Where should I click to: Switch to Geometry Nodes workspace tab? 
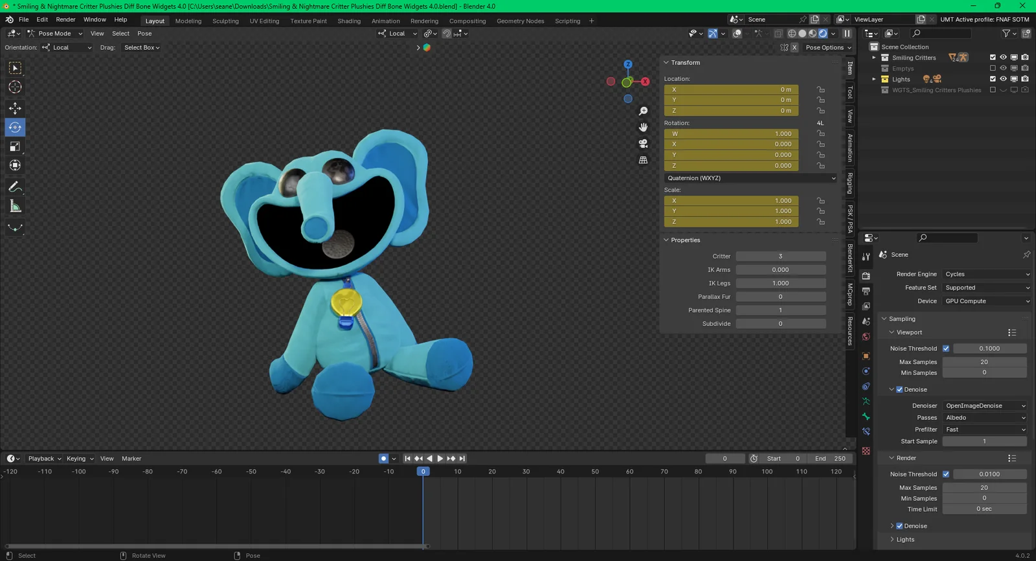(x=520, y=21)
